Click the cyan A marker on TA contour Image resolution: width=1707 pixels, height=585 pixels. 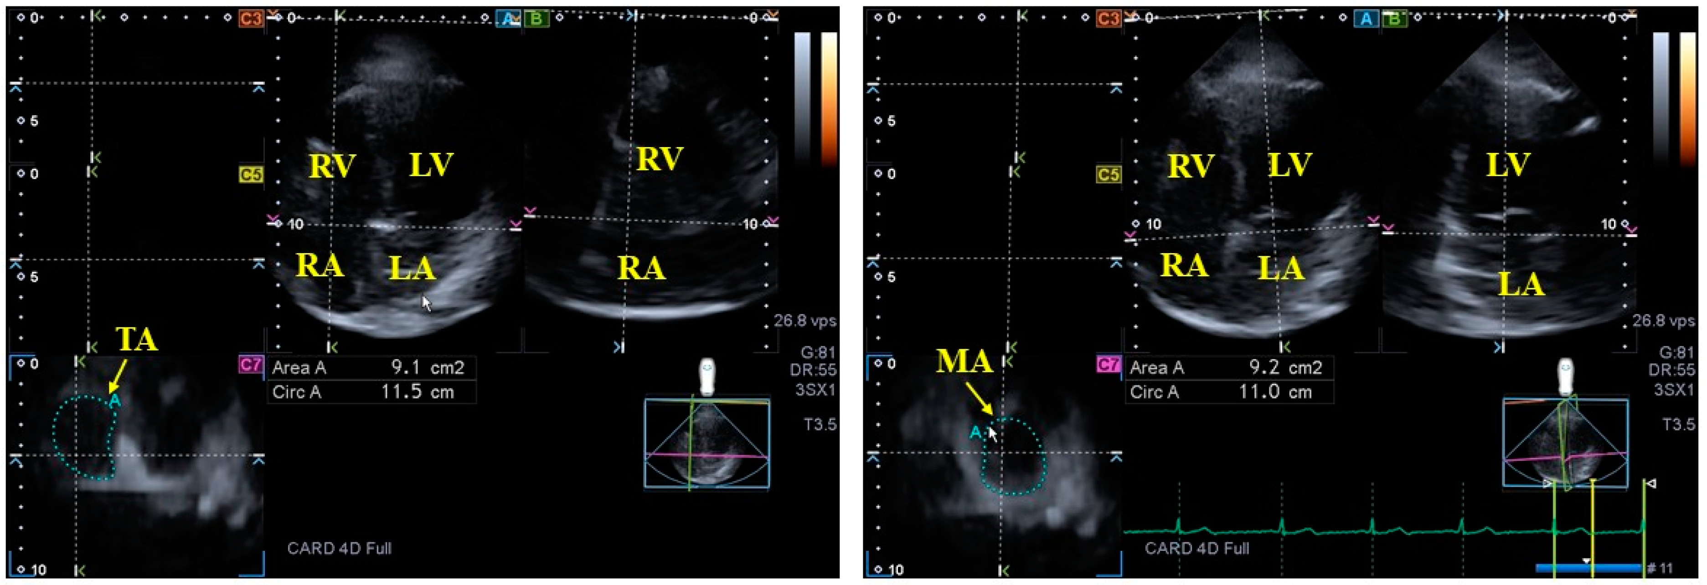click(115, 401)
